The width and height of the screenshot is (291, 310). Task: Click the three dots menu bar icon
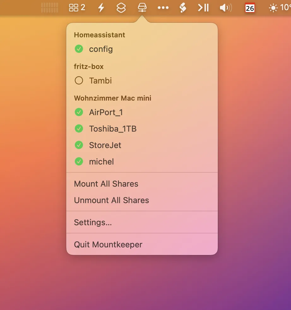click(x=163, y=8)
